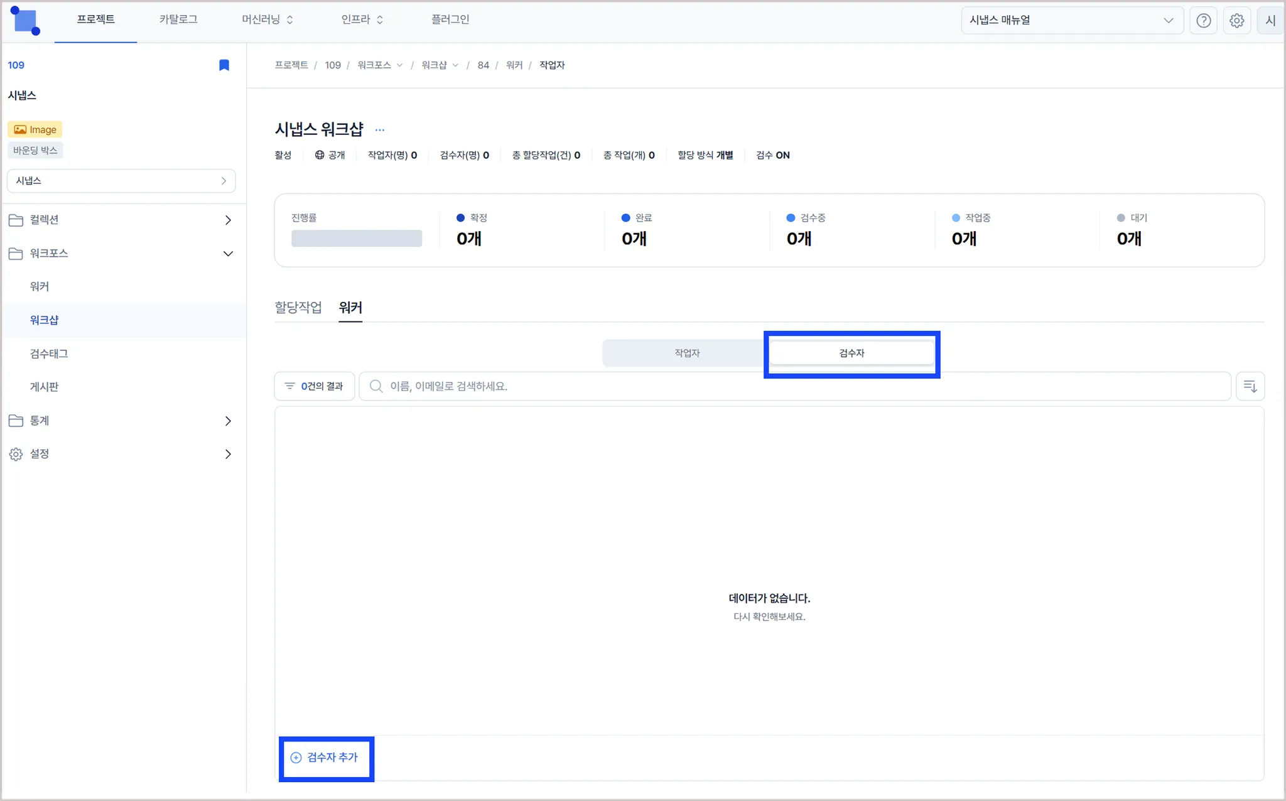The width and height of the screenshot is (1286, 801).
Task: Open the three-dot menu next to 시냅스 워크샵
Action: [380, 130]
